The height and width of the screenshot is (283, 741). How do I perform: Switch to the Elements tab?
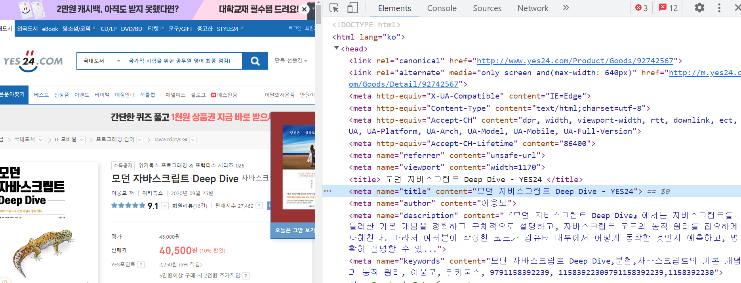tap(394, 8)
